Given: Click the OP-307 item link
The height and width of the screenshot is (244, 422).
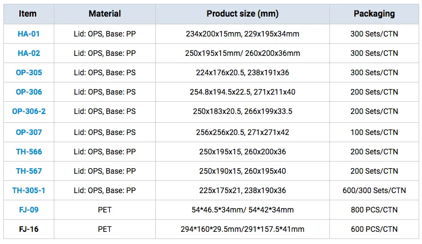Looking at the screenshot, I should tap(29, 132).
